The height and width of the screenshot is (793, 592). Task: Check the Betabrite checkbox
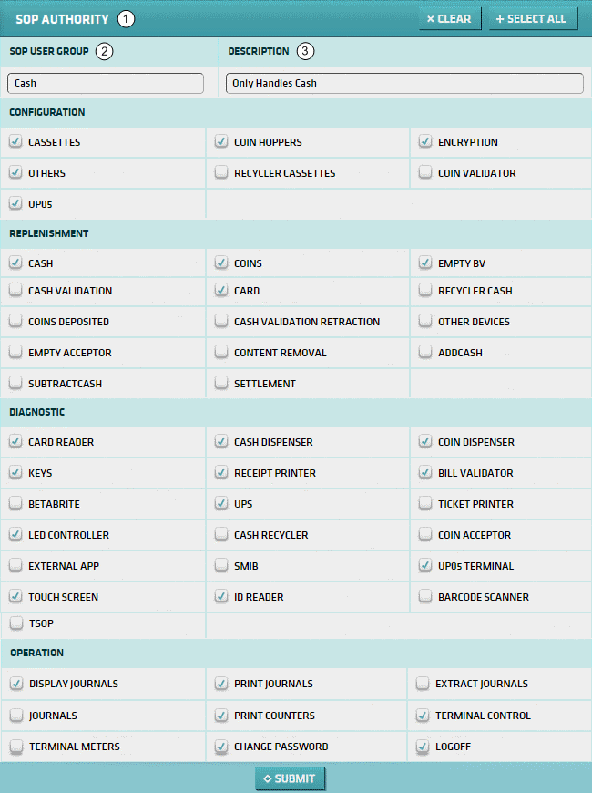tap(15, 504)
